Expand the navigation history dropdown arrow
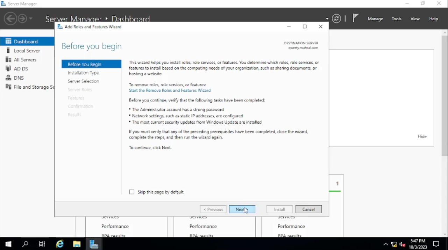448x250 pixels. [31, 19]
